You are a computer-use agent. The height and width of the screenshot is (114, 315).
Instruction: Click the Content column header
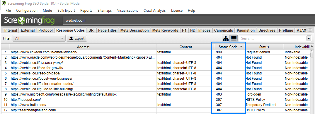[x=186, y=47]
